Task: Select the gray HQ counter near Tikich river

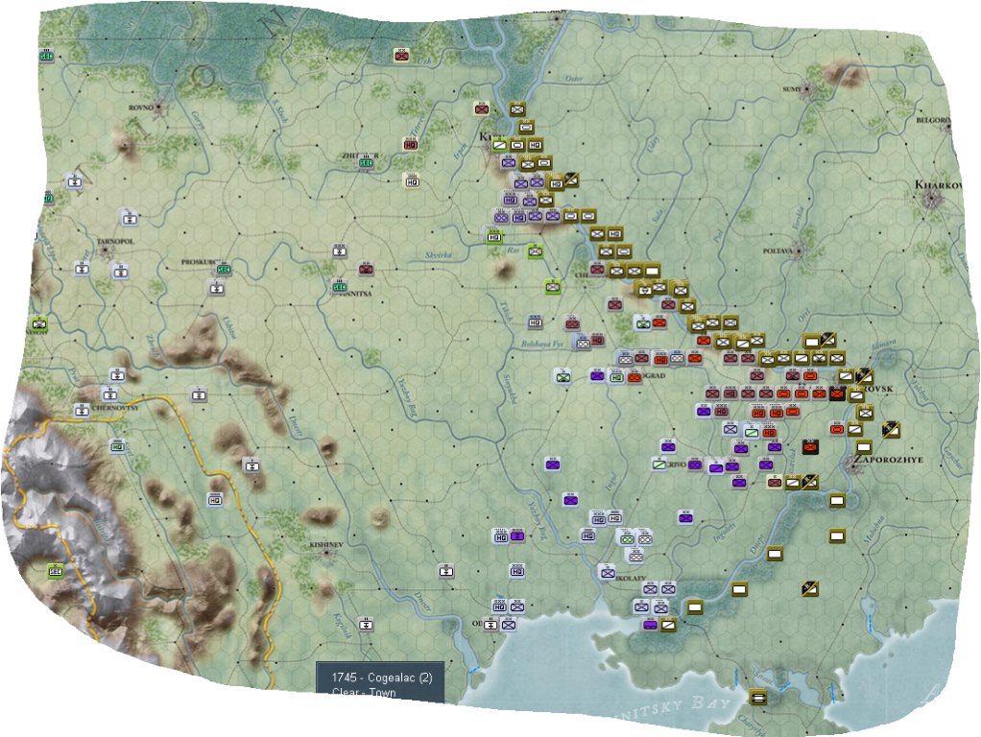Action: coord(535,322)
